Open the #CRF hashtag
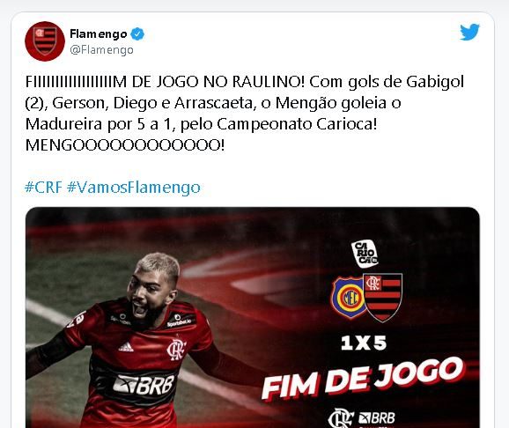 (x=43, y=187)
